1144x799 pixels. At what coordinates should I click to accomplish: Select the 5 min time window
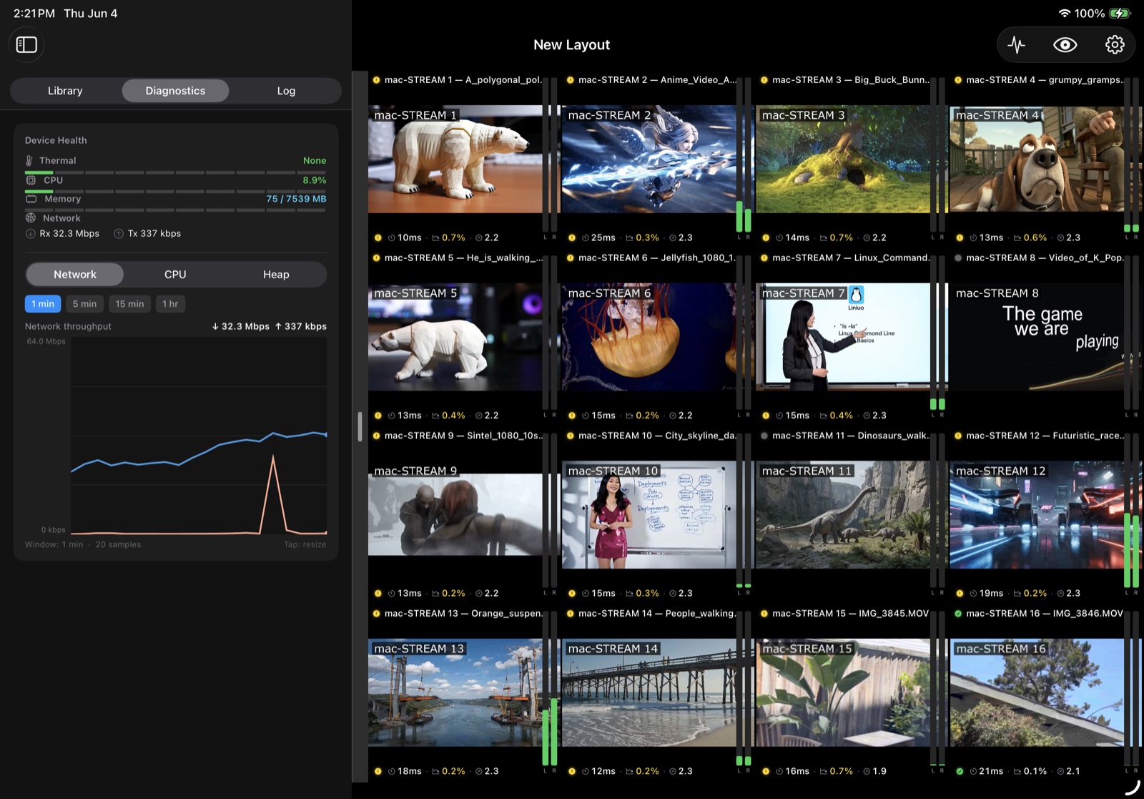[x=84, y=304]
